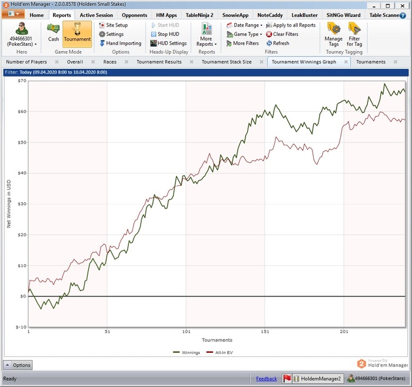Click the Net Winnings in USD axis label
412x387 pixels.
click(9, 203)
